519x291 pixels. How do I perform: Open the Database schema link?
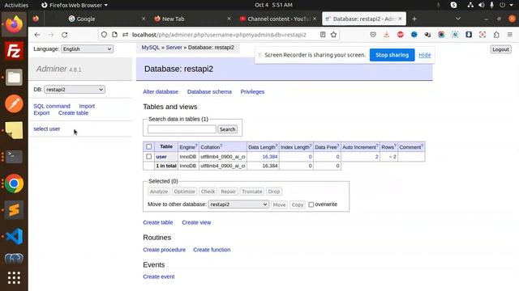[x=209, y=91]
